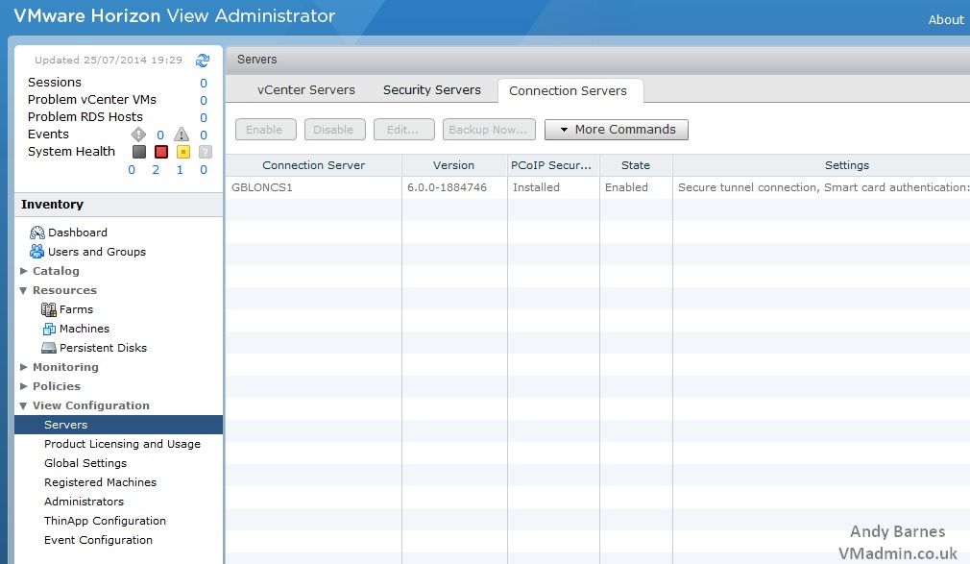This screenshot has height=564, width=970.
Task: Click the yellow System Health status square
Action: coord(183,152)
